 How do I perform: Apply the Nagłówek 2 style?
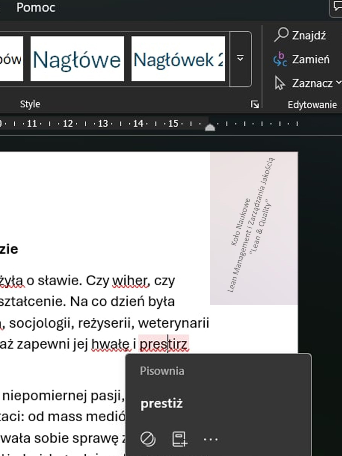[178, 59]
